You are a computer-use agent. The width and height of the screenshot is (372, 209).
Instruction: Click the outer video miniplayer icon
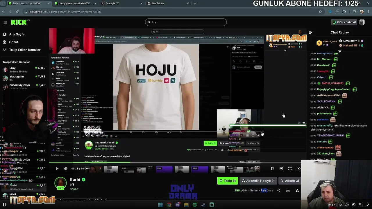tap(361, 205)
